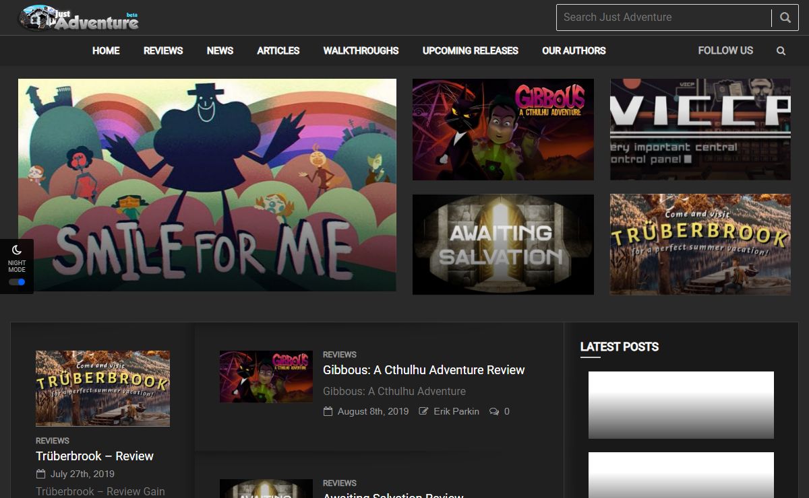Viewport: 809px width, 498px height.
Task: Open the VICCP featured tile
Action: point(700,129)
